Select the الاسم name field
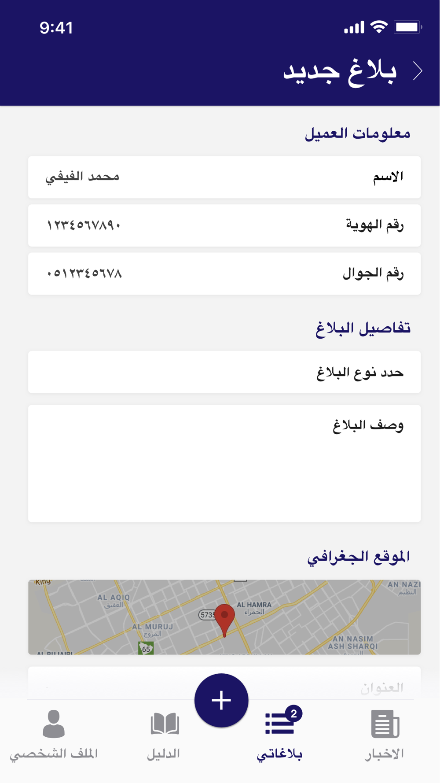The height and width of the screenshot is (783, 440). 224,177
